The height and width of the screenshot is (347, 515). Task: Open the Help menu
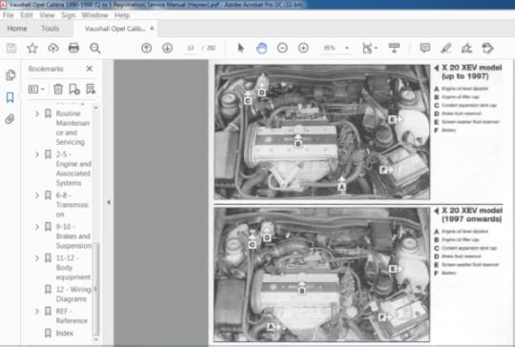pos(122,15)
